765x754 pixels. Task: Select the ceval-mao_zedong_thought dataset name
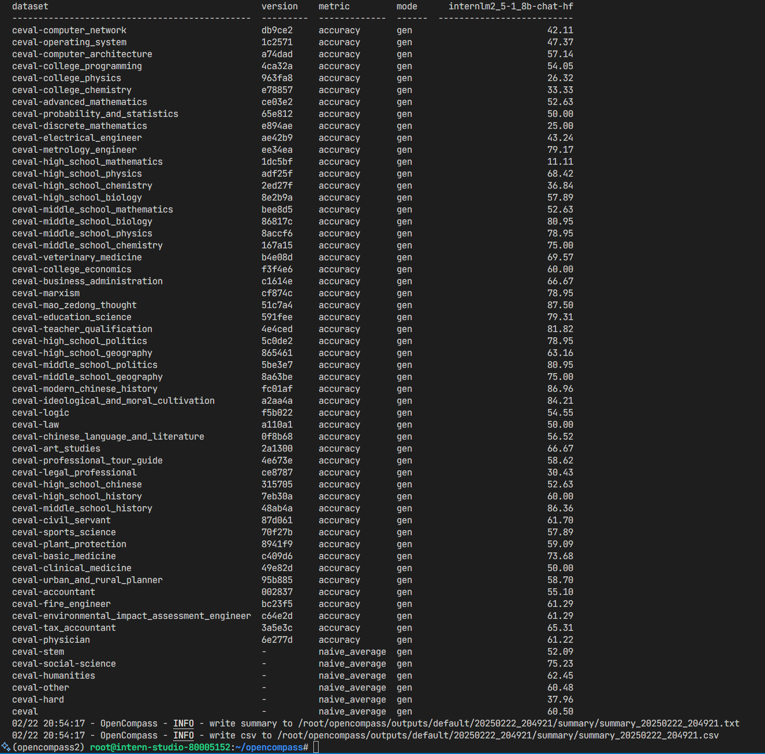pyautogui.click(x=74, y=305)
